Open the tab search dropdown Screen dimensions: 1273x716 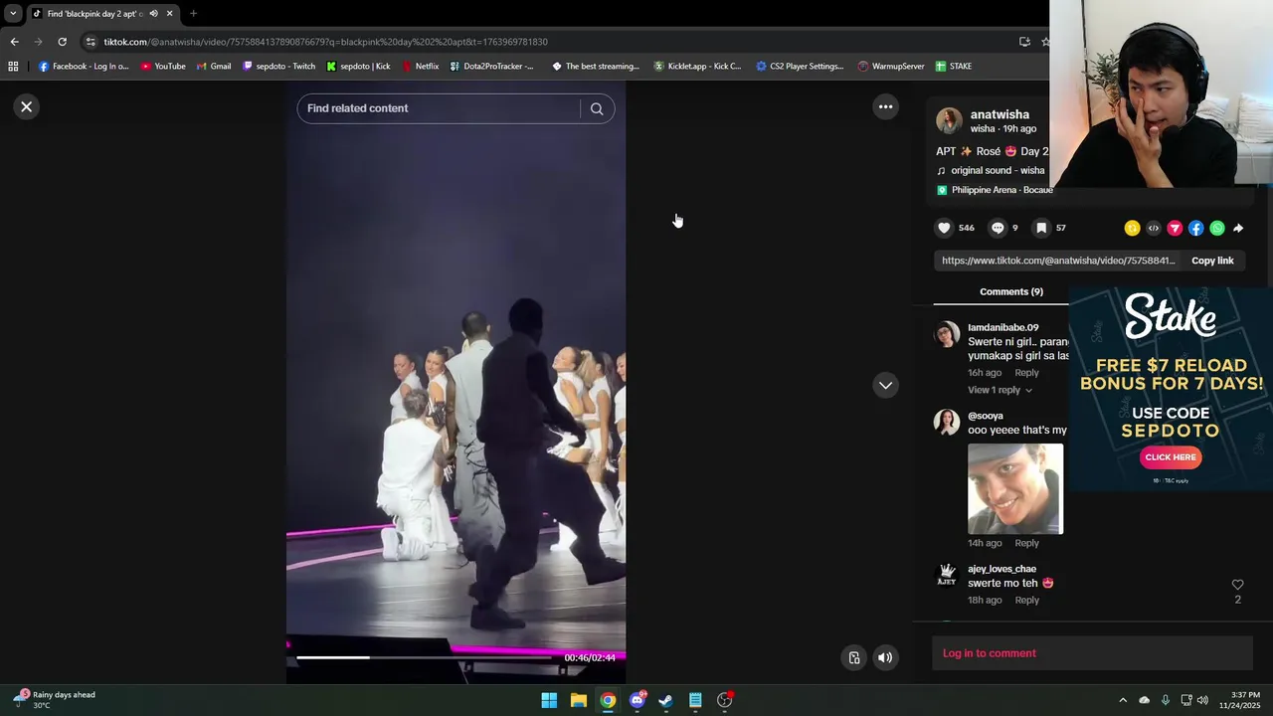point(13,14)
